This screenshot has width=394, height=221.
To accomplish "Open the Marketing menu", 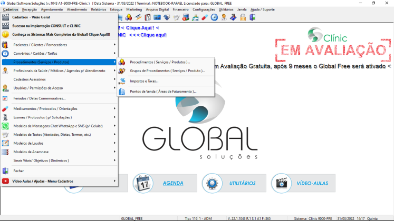I will click(x=134, y=9).
